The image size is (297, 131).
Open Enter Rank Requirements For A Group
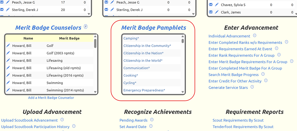click(x=241, y=55)
